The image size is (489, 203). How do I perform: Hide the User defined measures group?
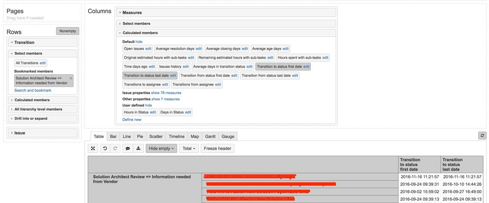pyautogui.click(x=148, y=106)
